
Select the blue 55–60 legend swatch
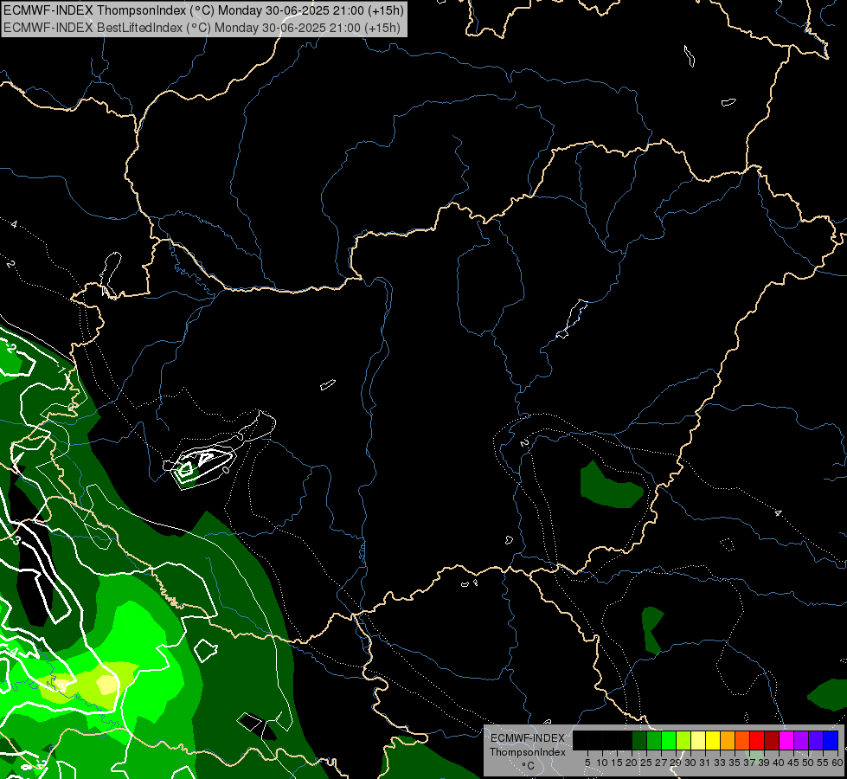click(831, 740)
